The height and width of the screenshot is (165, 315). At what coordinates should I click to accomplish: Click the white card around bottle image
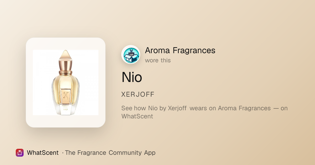66,82
